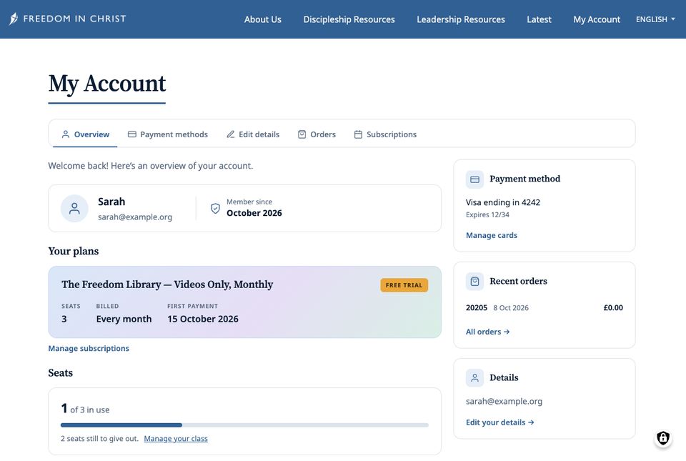Click the user icon in Overview tab

[x=65, y=134]
